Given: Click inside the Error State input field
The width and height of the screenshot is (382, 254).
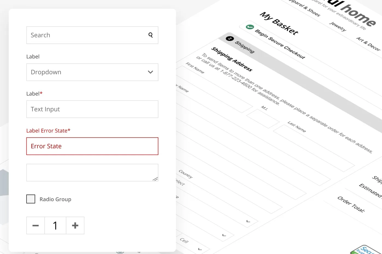Looking at the screenshot, I should click(x=92, y=146).
